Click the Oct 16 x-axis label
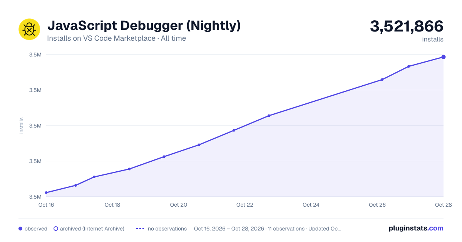 click(x=46, y=205)
